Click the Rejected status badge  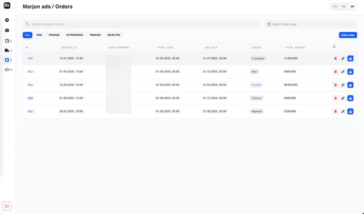[257, 112]
